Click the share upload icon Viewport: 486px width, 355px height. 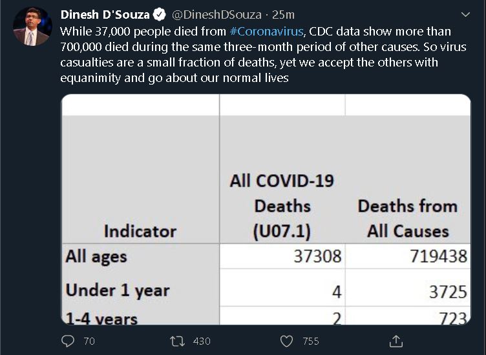(396, 341)
